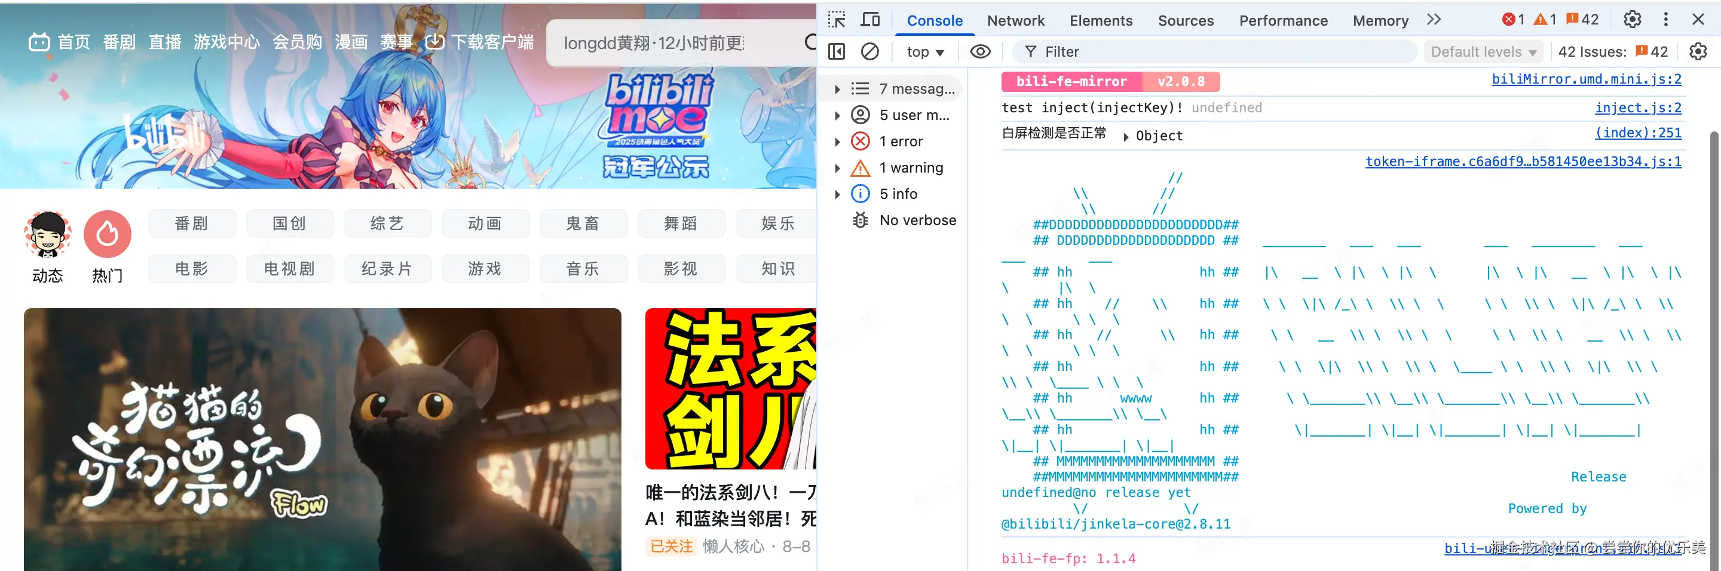This screenshot has width=1721, height=571.
Task: Open console settings gear icon
Action: pos(1698,51)
